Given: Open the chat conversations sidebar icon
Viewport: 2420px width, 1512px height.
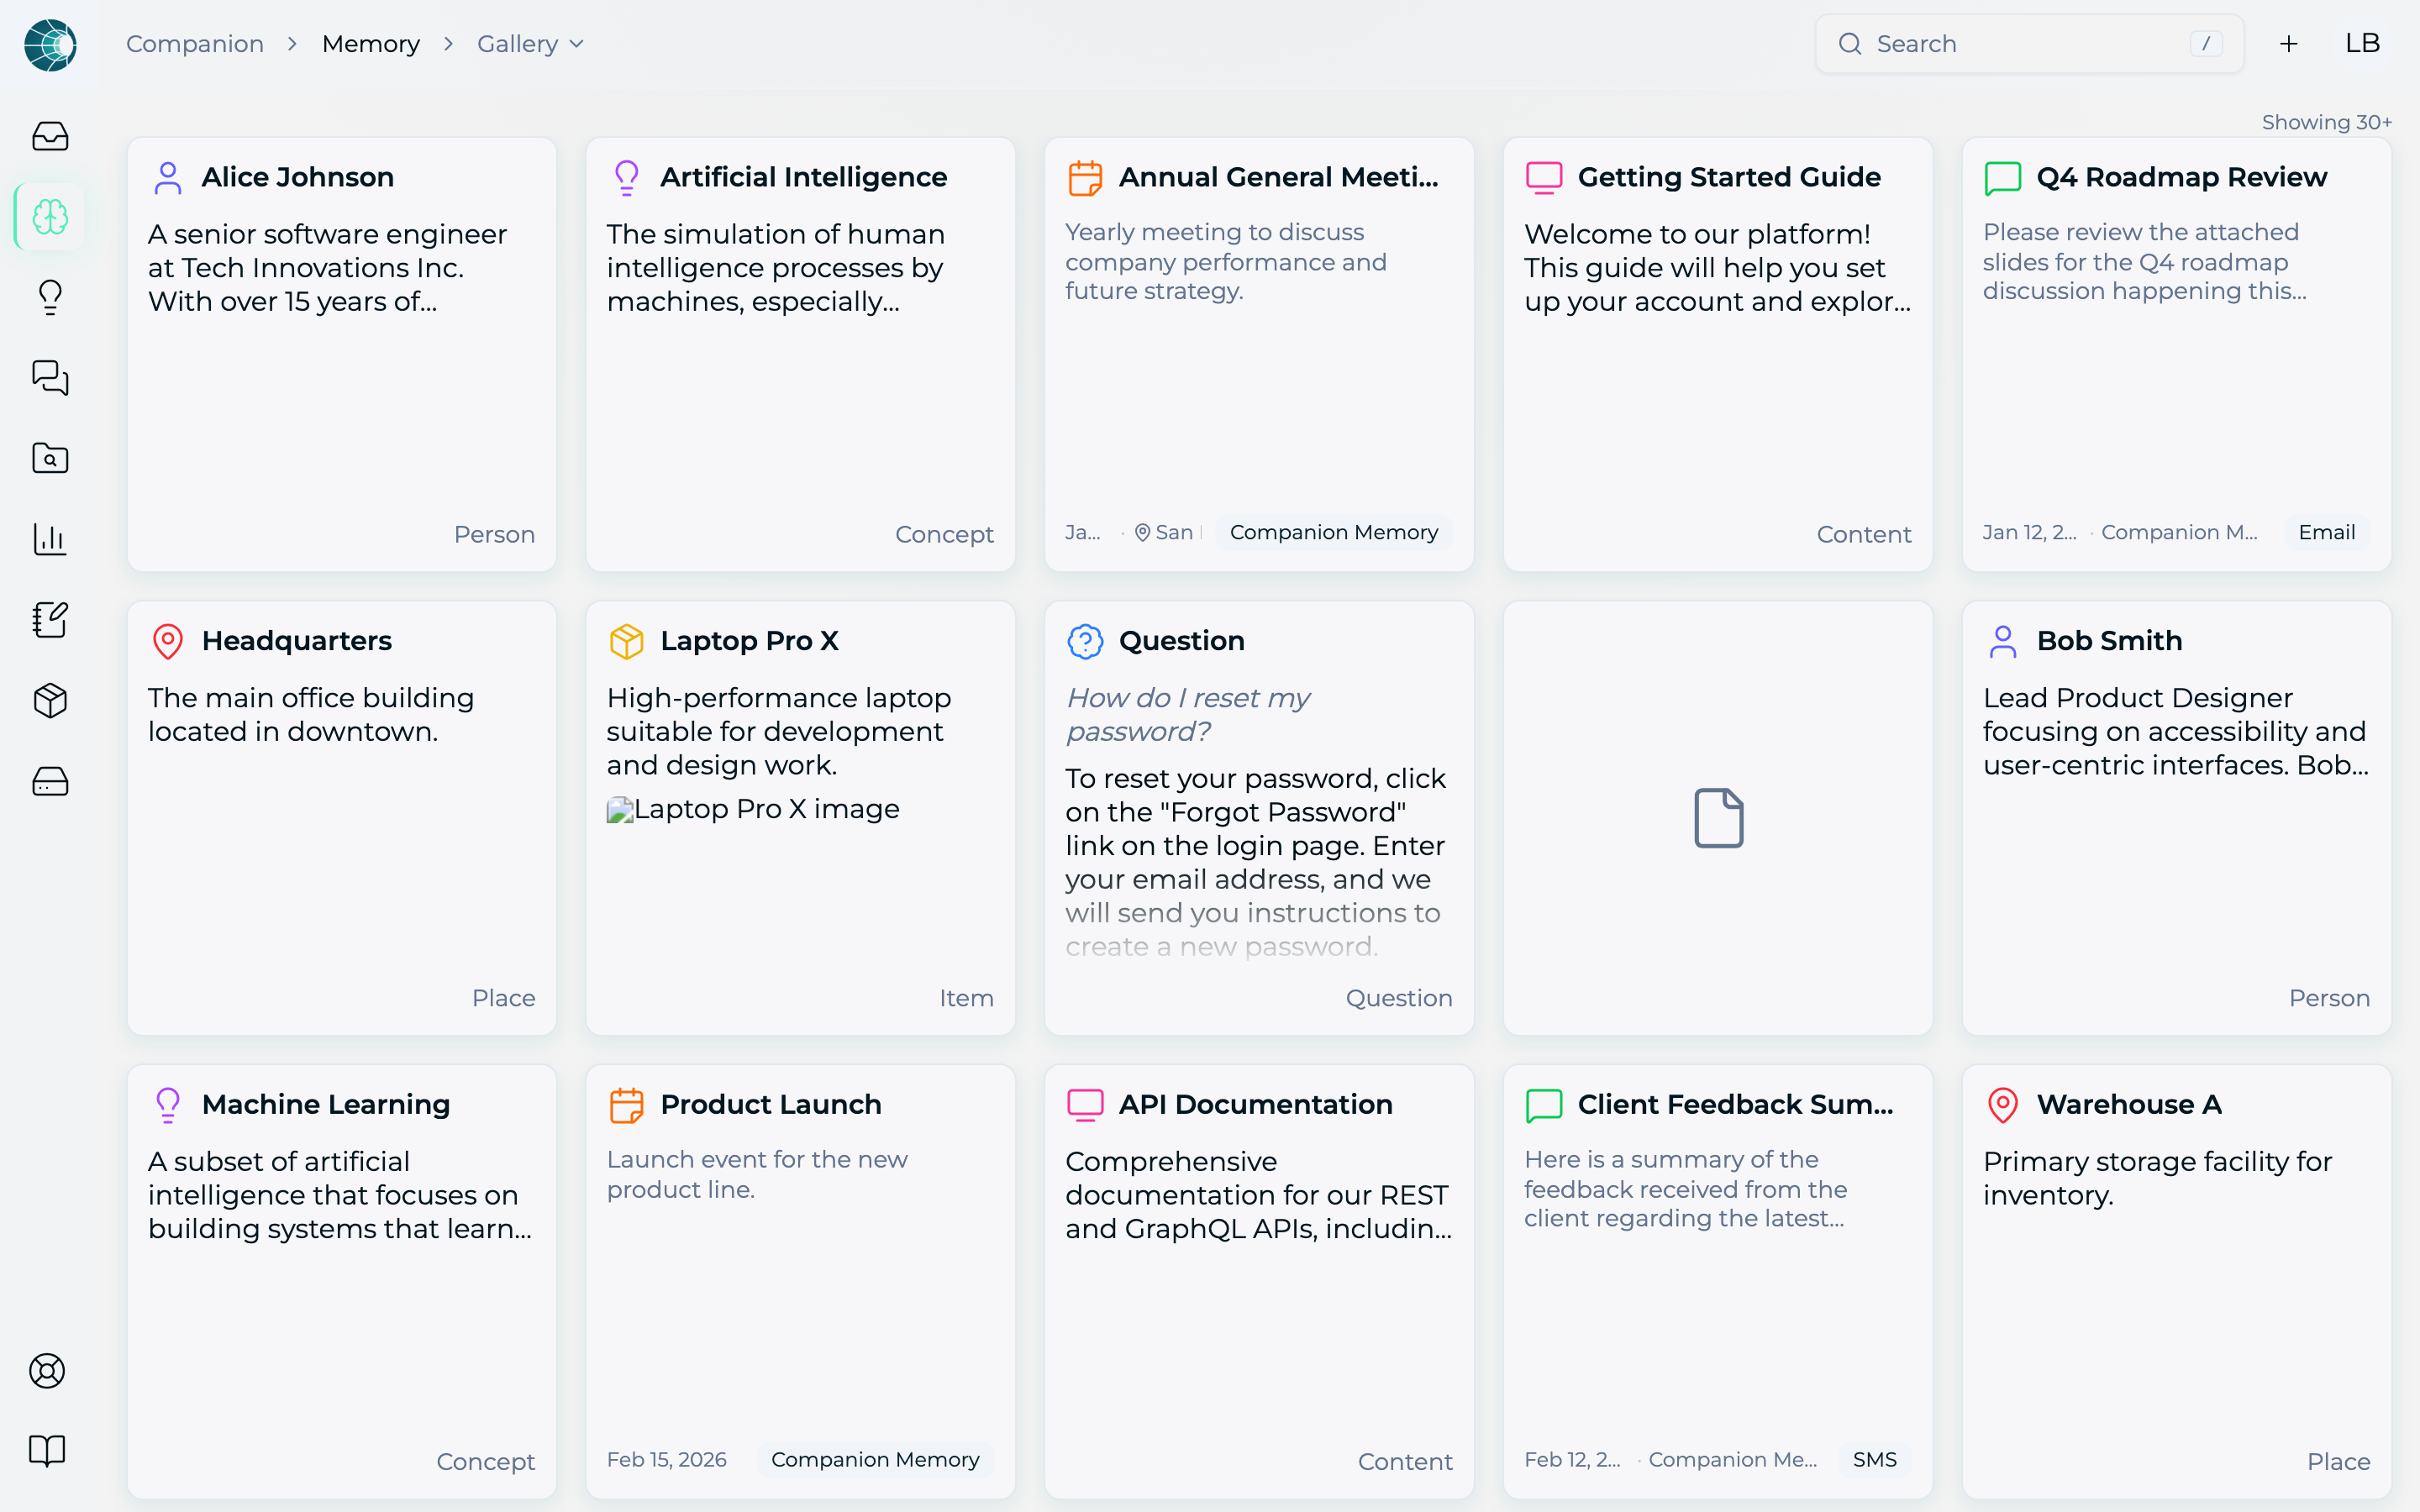Looking at the screenshot, I should click(x=50, y=378).
